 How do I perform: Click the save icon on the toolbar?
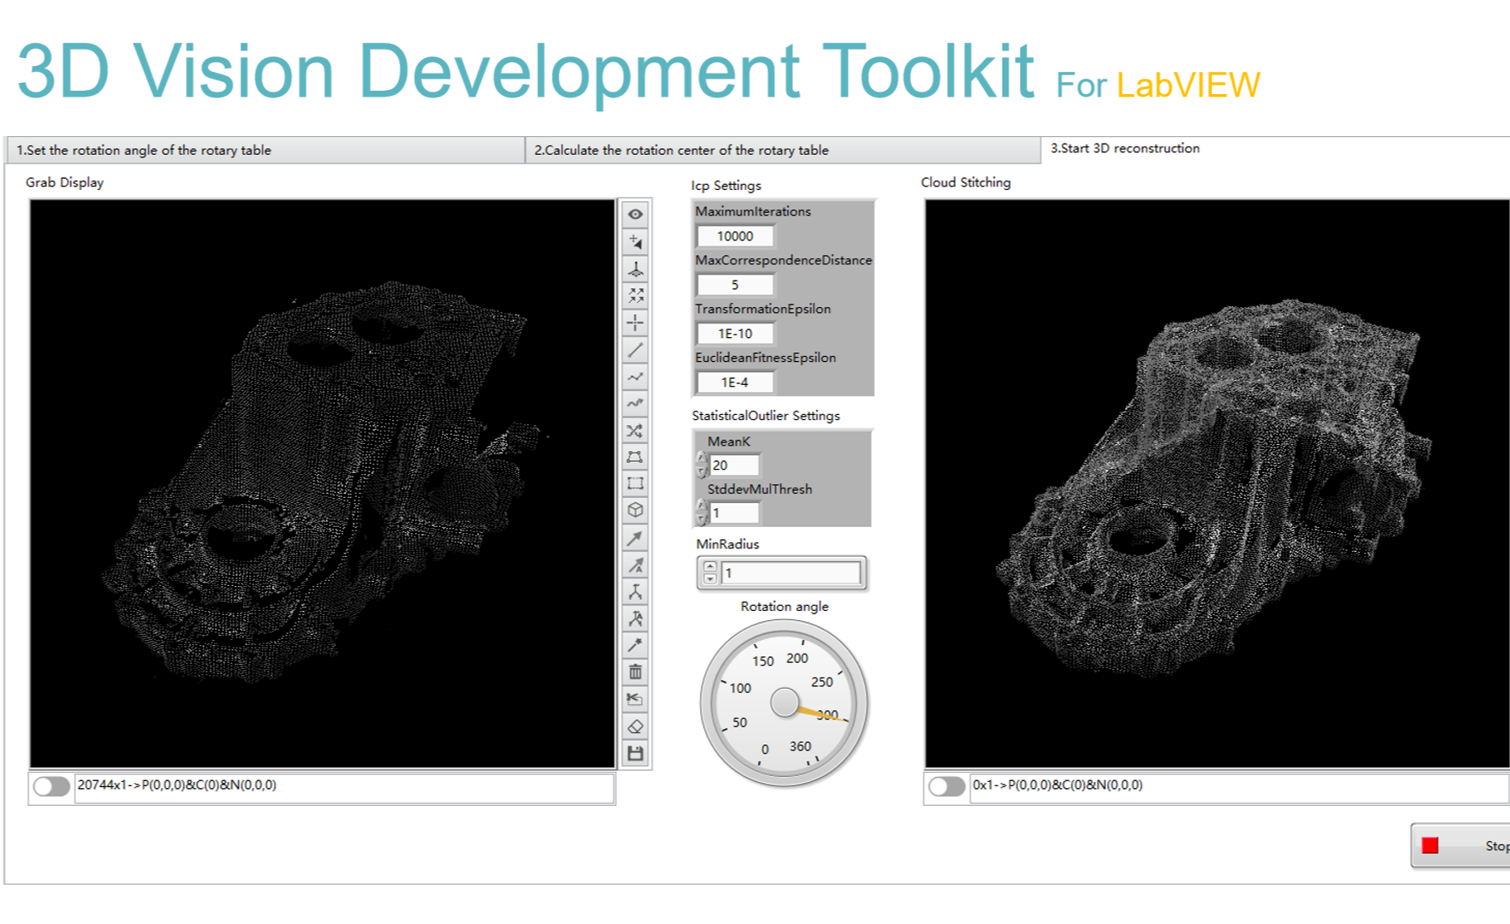coord(635,751)
